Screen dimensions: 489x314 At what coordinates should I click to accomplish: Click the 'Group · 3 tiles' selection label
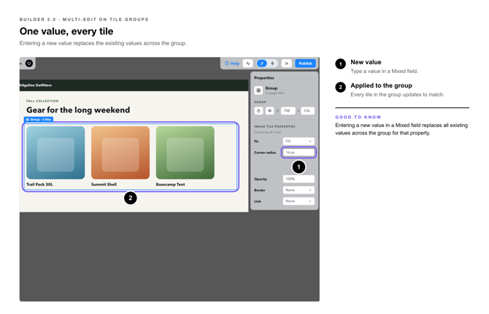tap(39, 119)
